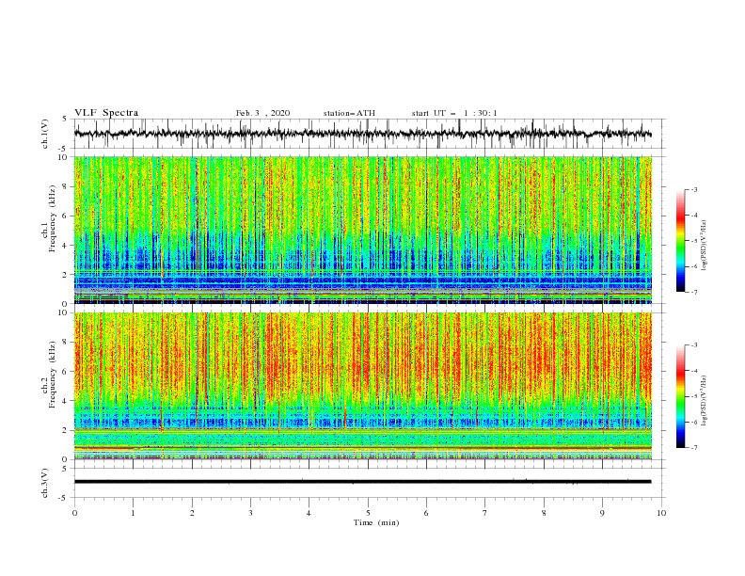This screenshot has width=745, height=576.
Task: Select the "start UT = 1 :30: 1" text
Action: point(454,113)
